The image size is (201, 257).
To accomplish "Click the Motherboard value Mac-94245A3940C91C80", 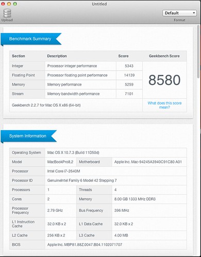I will tap(148, 162).
